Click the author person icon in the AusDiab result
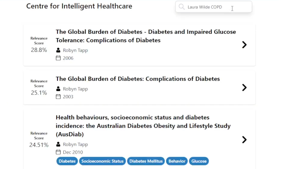Screen dimensions: 281x169 [x=58, y=144]
